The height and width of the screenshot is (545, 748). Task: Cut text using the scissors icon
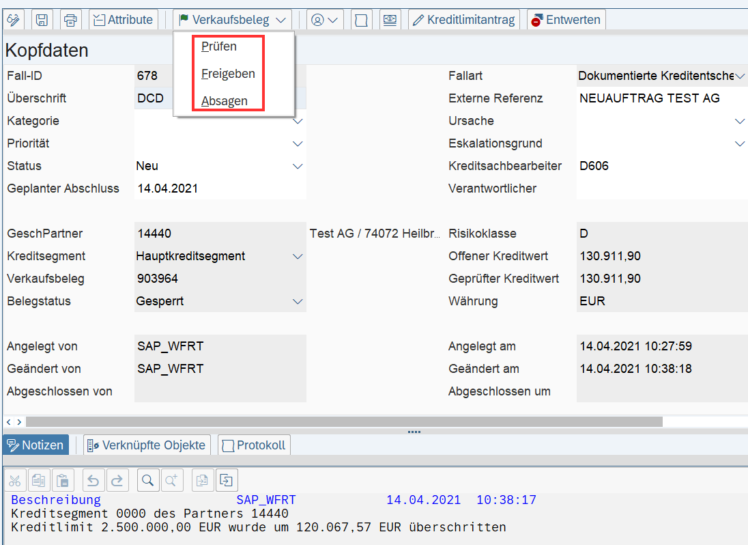click(15, 479)
